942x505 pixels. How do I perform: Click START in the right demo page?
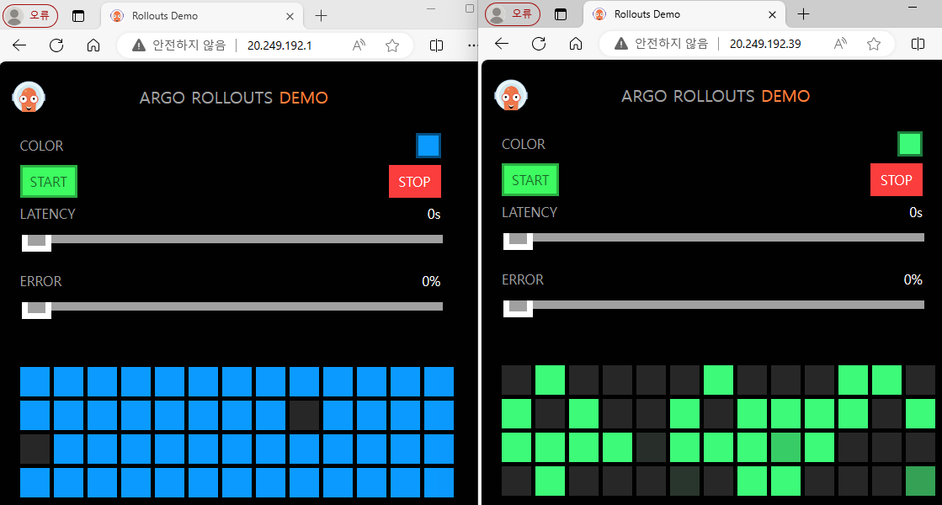530,179
